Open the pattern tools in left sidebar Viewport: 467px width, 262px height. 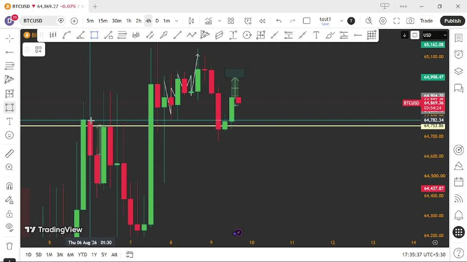click(x=9, y=79)
